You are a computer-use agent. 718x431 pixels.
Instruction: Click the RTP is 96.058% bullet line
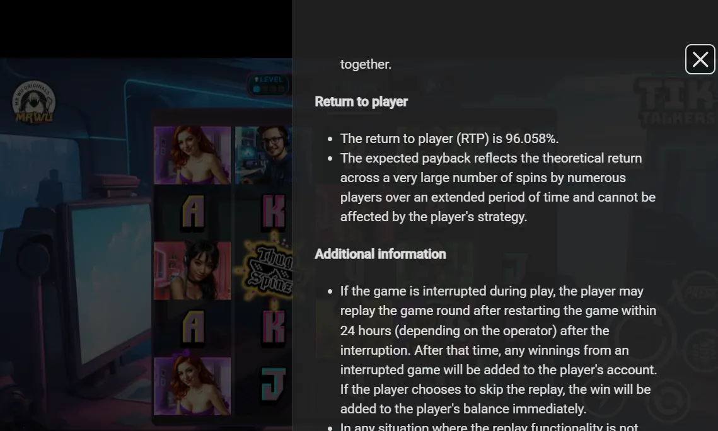pos(449,139)
